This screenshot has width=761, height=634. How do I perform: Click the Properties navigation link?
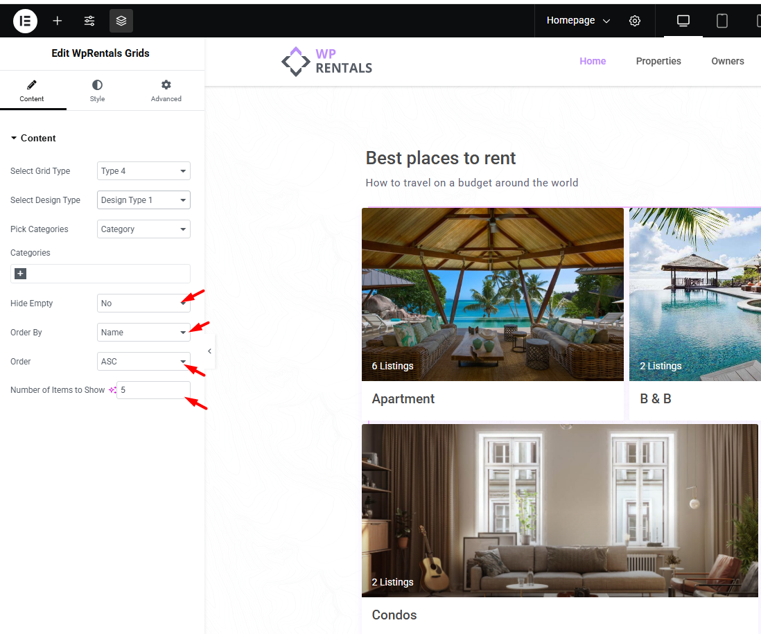(658, 61)
